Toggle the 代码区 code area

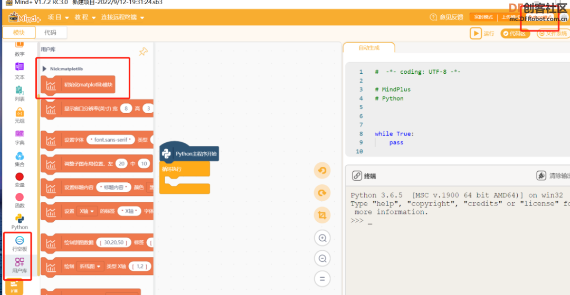click(515, 33)
